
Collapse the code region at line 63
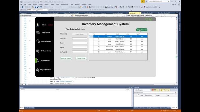30,55
